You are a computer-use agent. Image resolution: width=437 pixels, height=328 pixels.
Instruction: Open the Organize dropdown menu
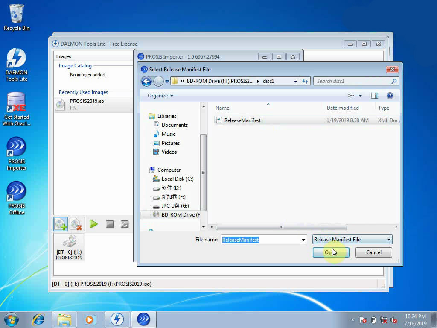tap(160, 96)
